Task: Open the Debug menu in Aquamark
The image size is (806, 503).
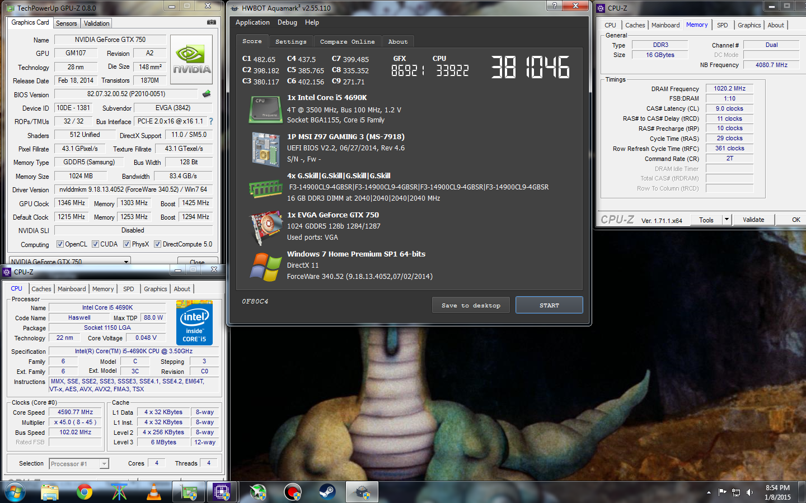Action: 287,22
